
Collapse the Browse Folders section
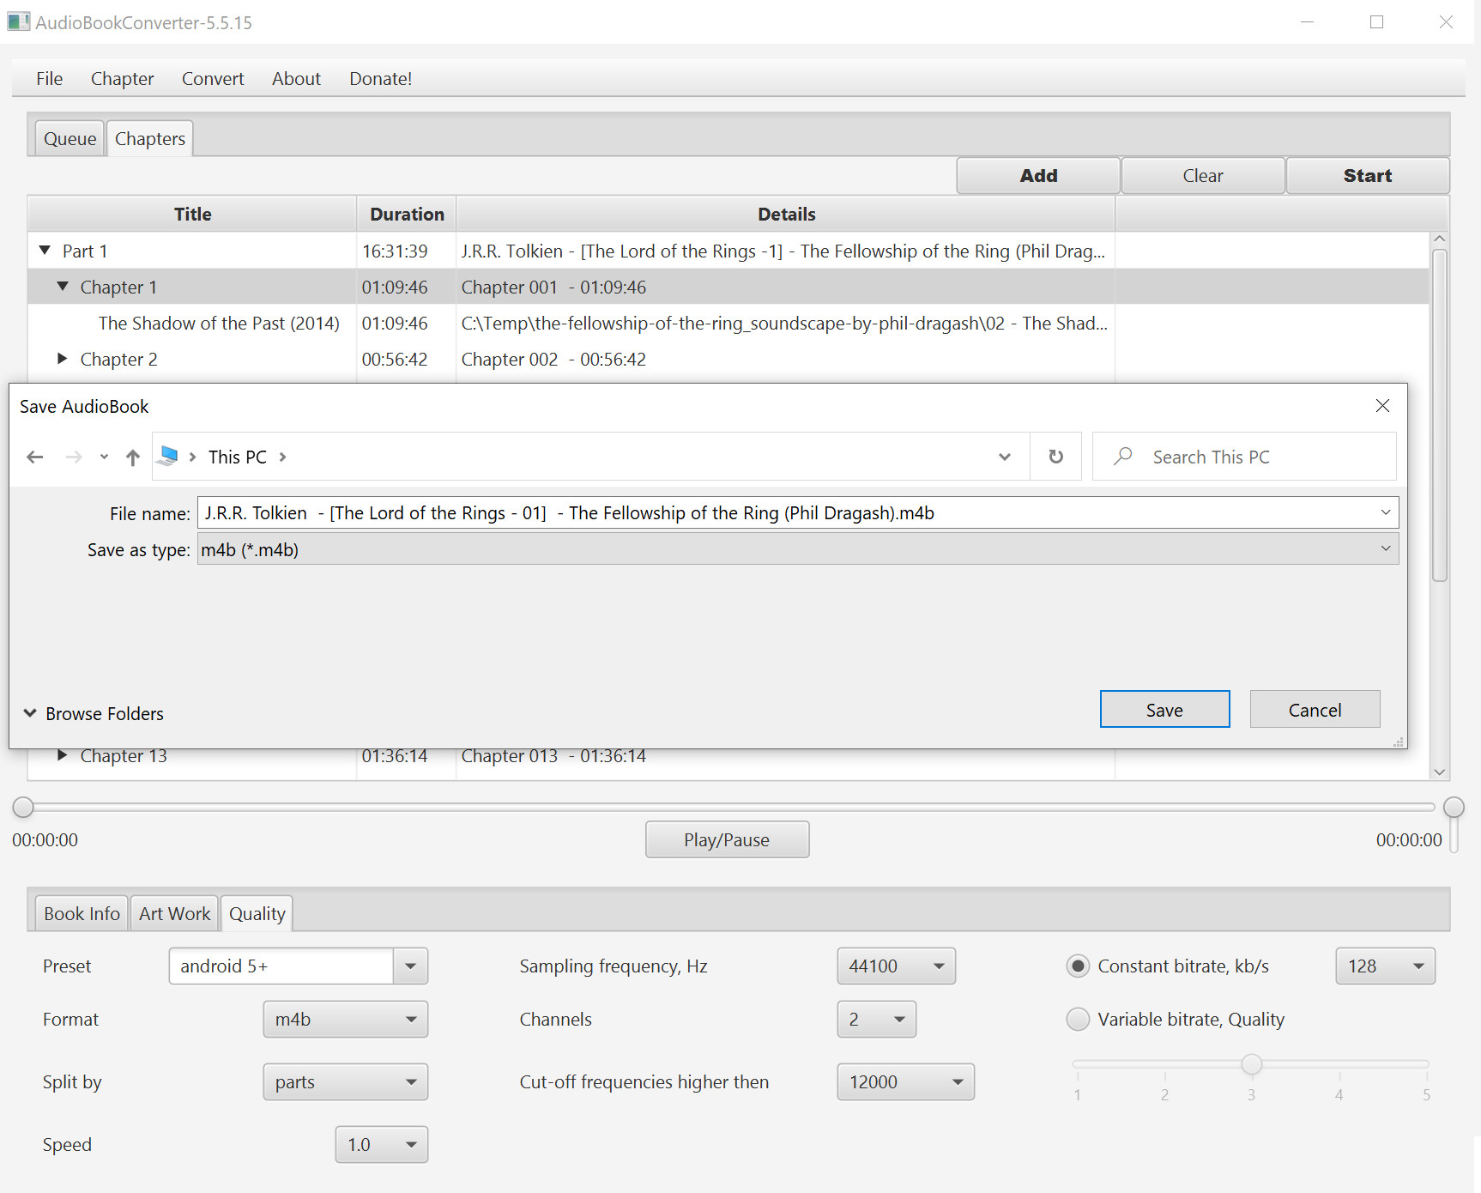(x=30, y=712)
